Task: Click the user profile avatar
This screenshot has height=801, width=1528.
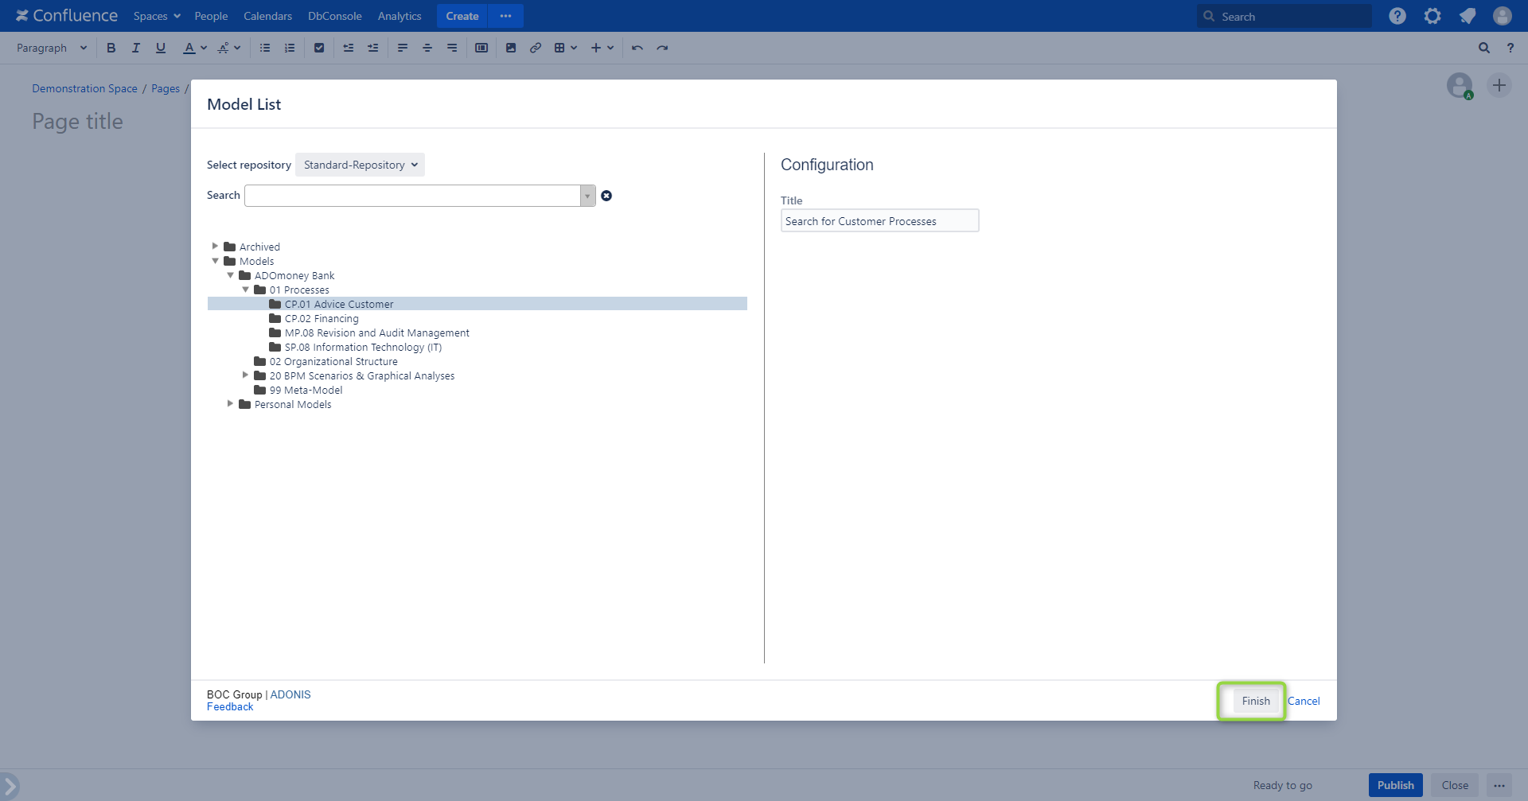Action: [x=1503, y=16]
